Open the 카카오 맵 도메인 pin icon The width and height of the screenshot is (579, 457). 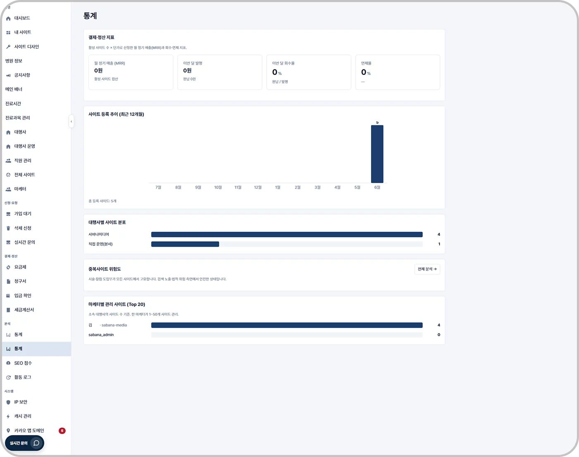[8, 431]
